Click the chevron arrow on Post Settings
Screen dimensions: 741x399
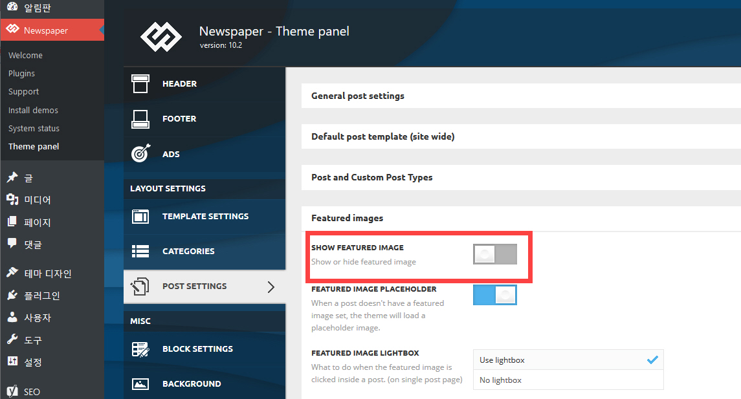[x=271, y=286]
